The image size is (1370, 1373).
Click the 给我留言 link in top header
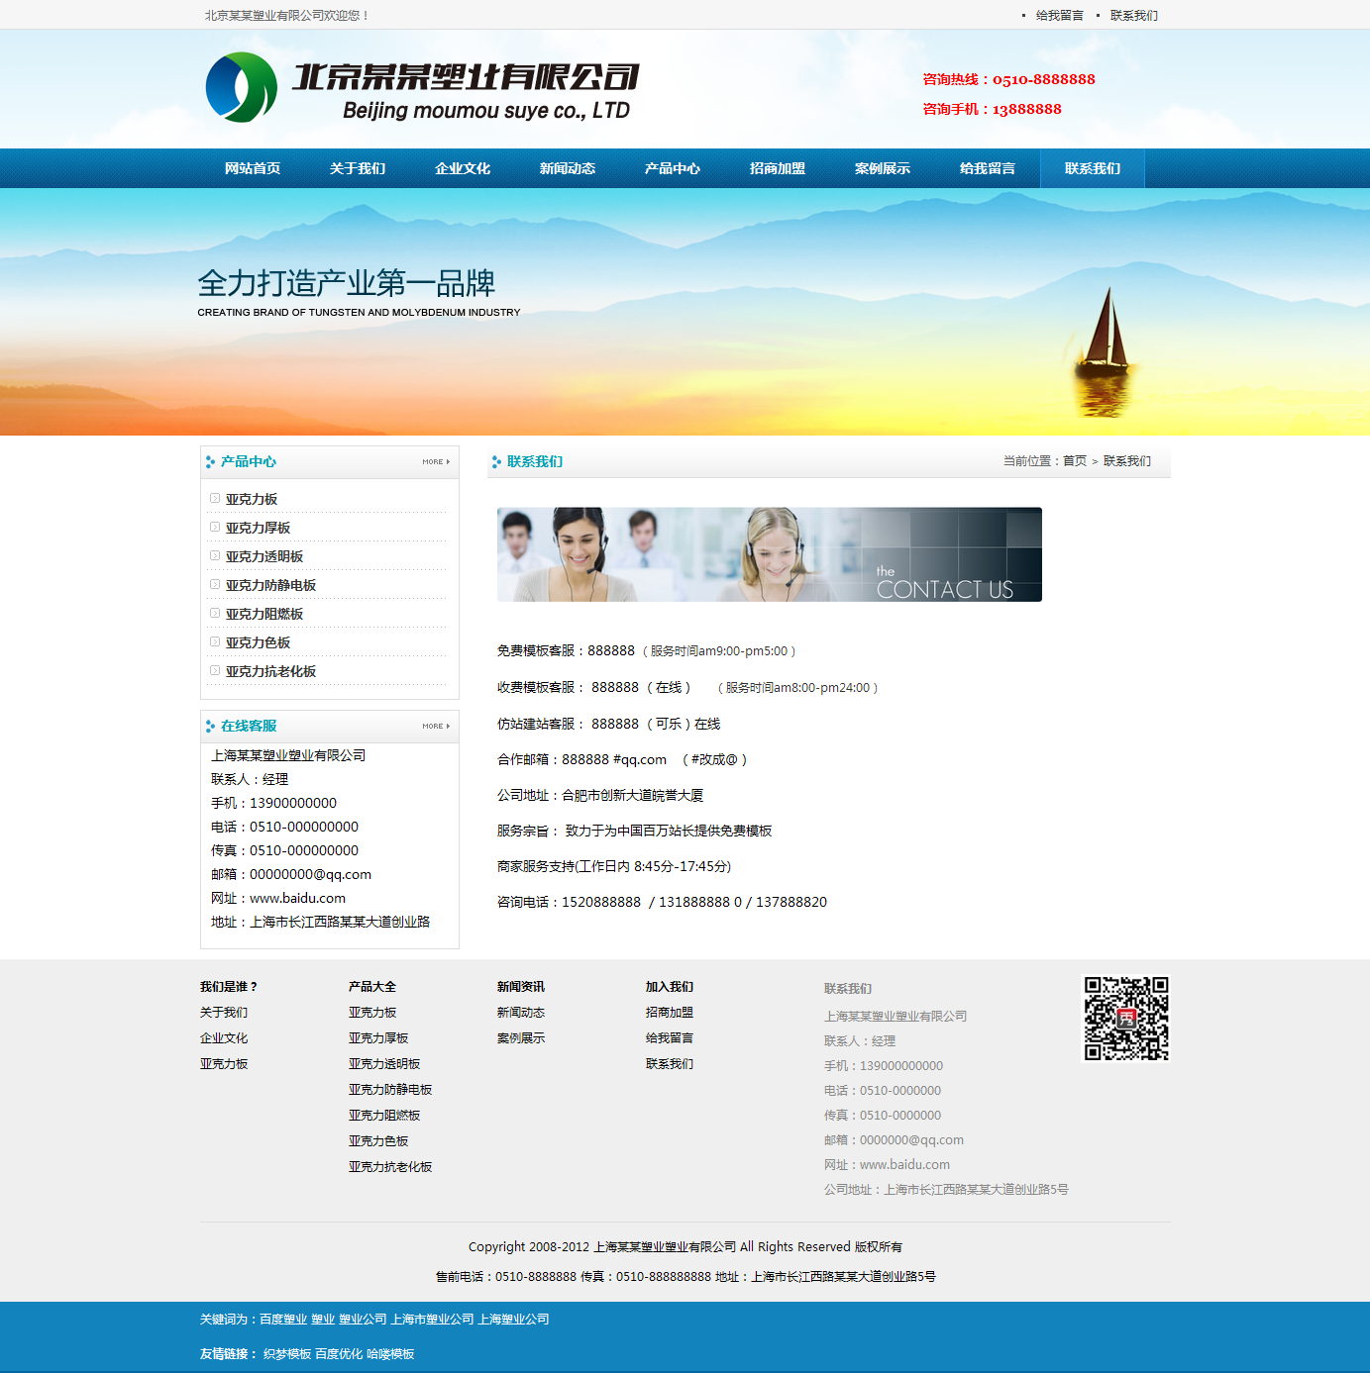[1059, 16]
